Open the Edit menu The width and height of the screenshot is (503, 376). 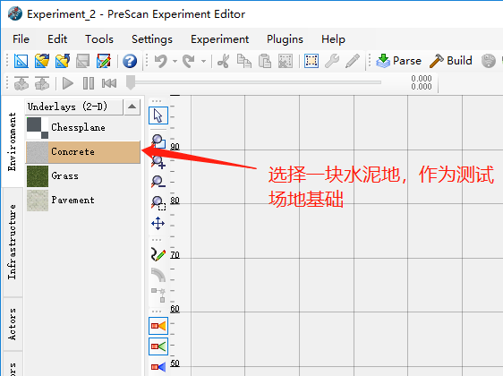57,39
